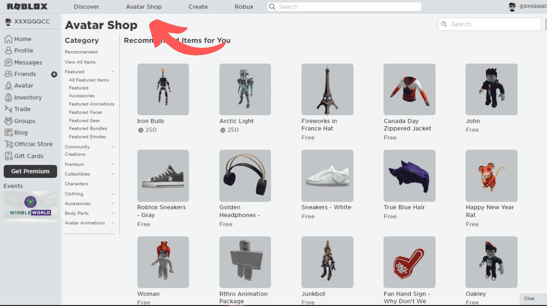The width and height of the screenshot is (547, 306).
Task: Open the Robux tab
Action: 244,7
